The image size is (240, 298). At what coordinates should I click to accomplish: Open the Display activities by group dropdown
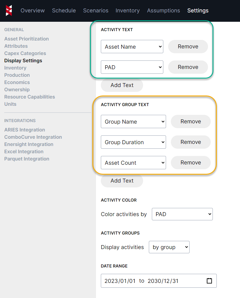(169, 247)
